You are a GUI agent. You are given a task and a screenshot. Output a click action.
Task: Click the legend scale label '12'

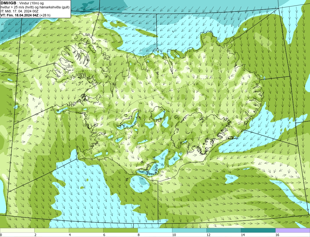click(208, 235)
